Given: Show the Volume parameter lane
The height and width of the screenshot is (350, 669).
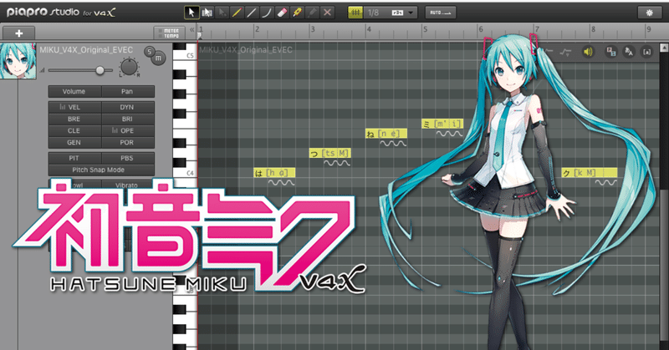Looking at the screenshot, I should [x=74, y=91].
